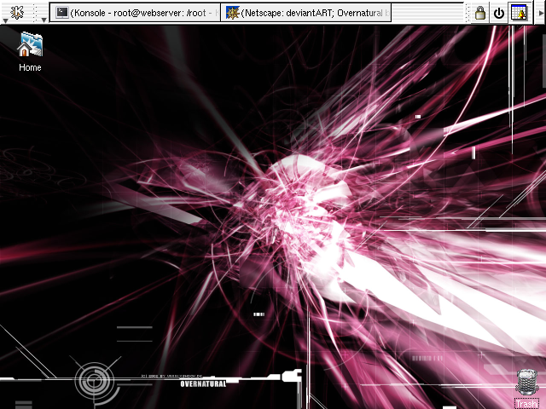Click the panel hide arrow at right edge
The image size is (546, 409).
(x=541, y=13)
